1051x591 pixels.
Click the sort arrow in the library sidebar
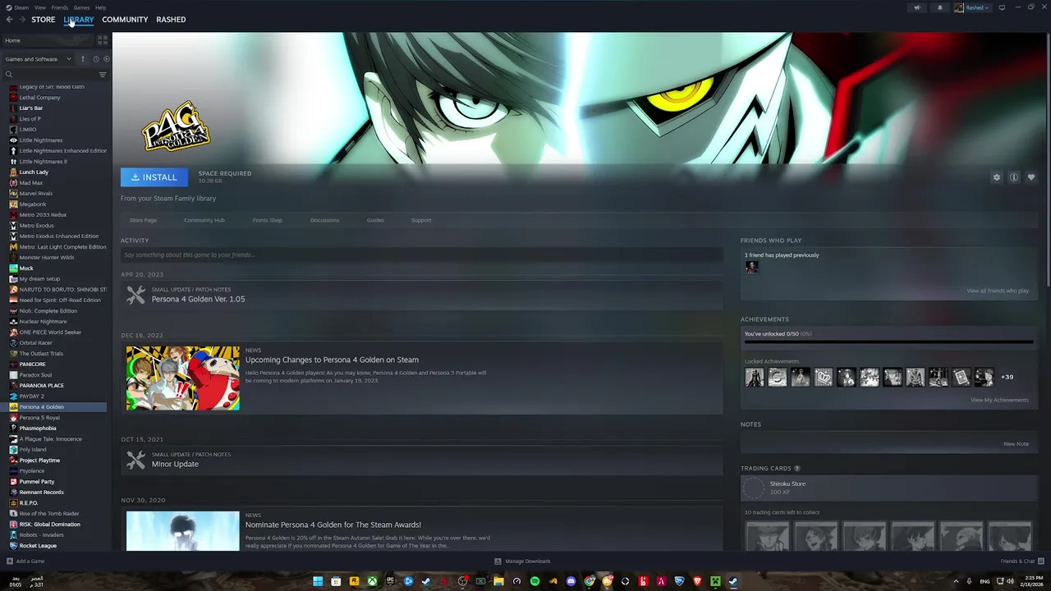click(x=82, y=59)
